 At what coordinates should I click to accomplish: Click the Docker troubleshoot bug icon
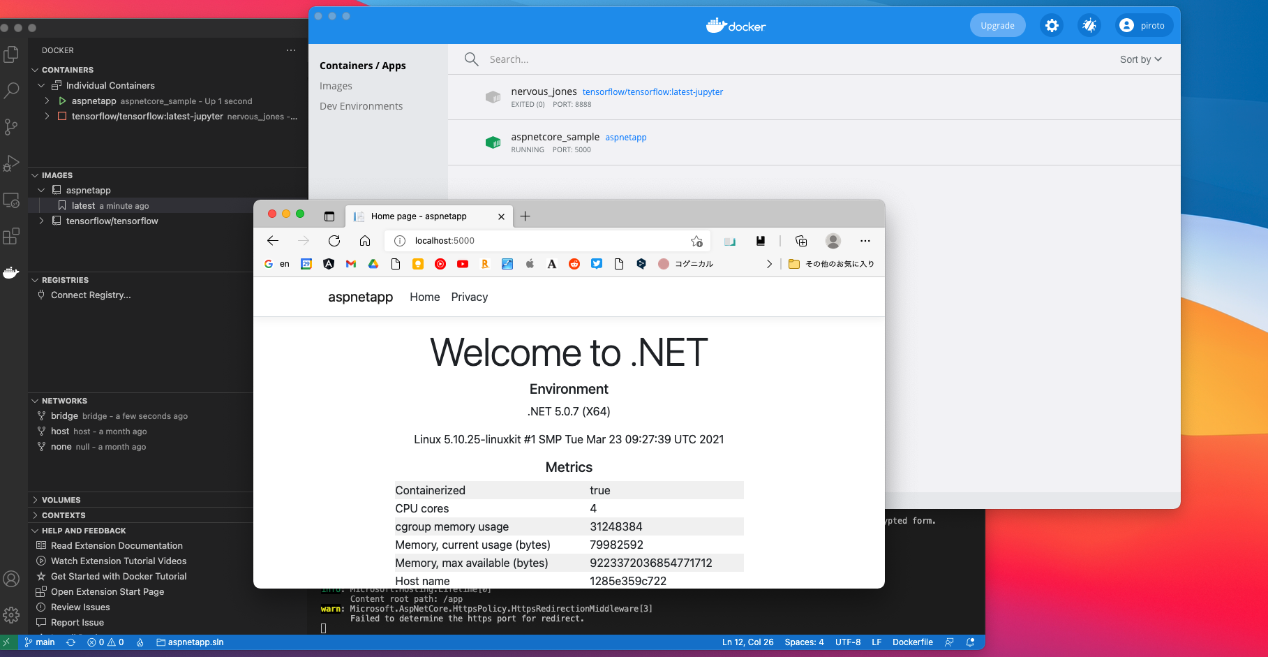tap(1089, 26)
